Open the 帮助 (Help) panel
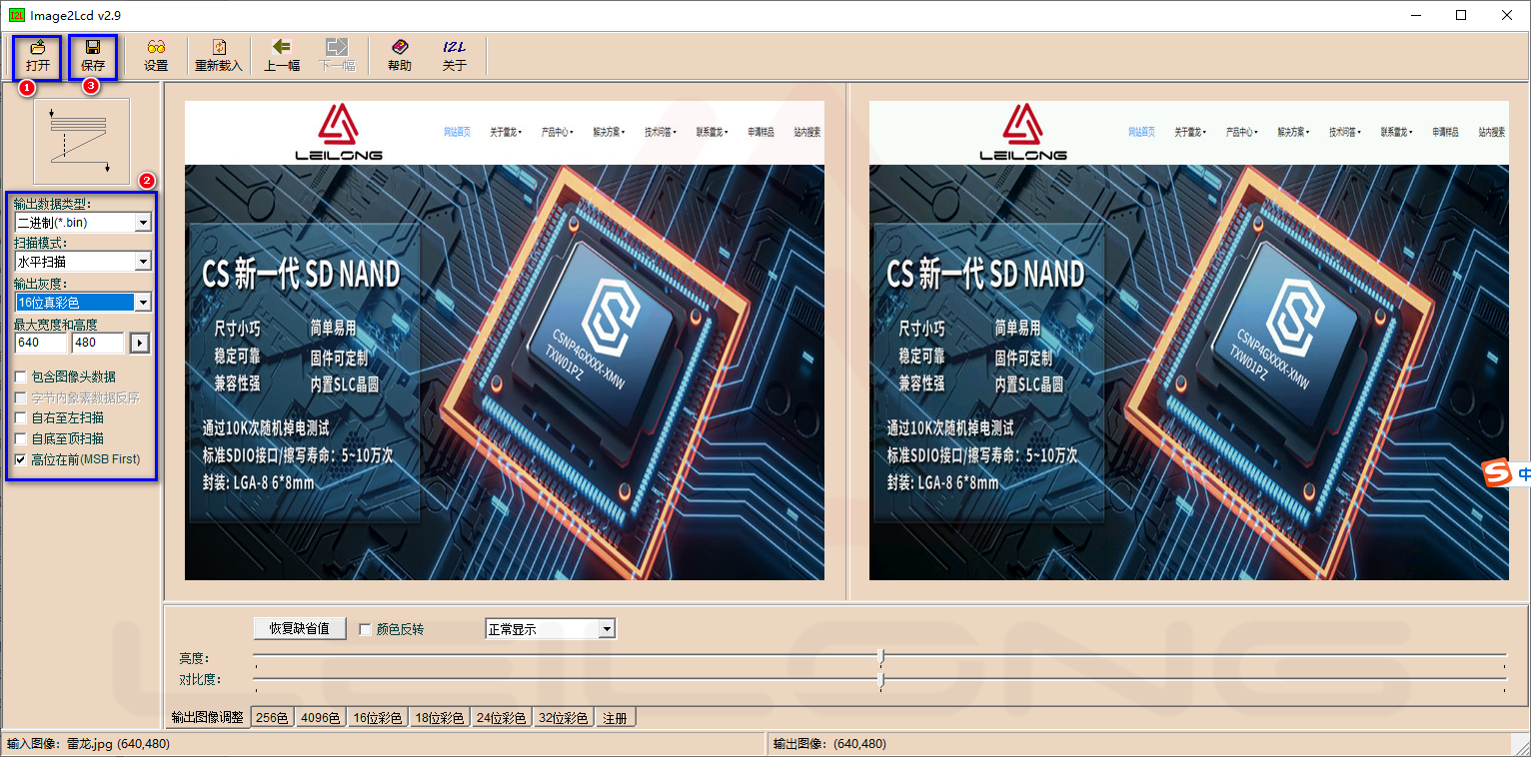 [398, 55]
